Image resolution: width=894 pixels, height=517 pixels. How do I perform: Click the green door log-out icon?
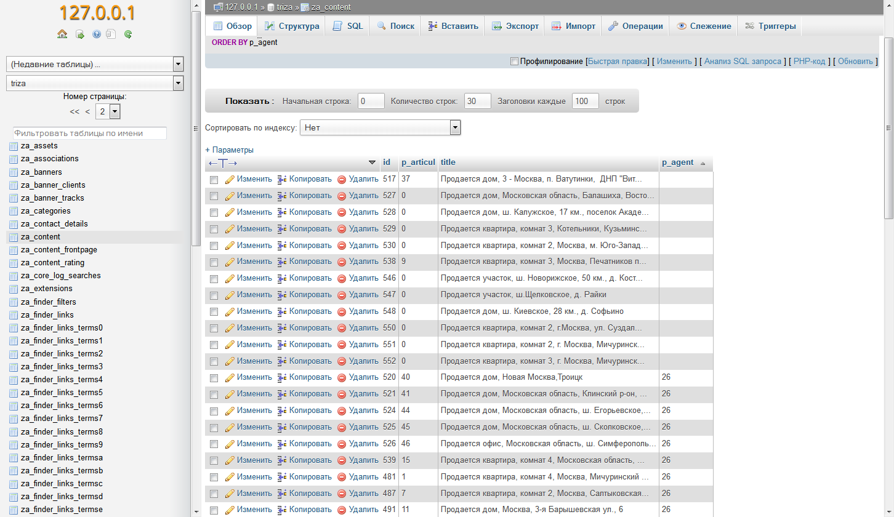[79, 34]
